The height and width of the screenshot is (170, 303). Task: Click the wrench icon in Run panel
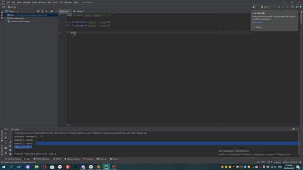6,137
